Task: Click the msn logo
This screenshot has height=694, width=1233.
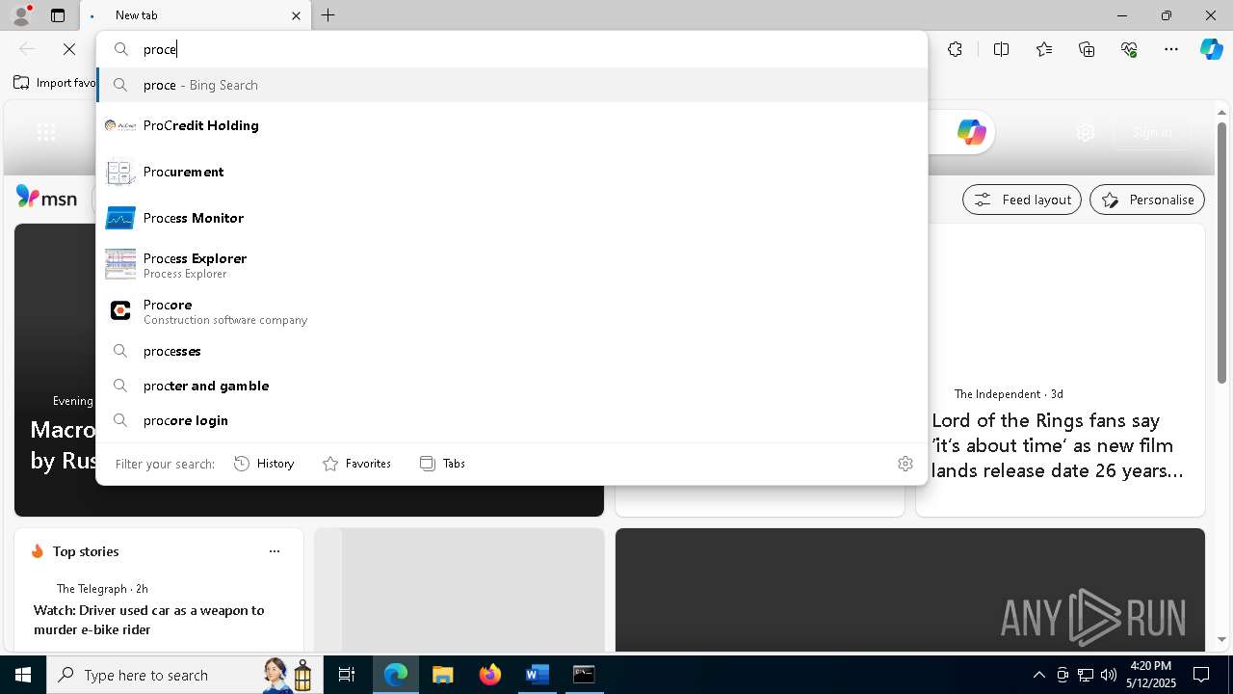Action: coord(46,198)
